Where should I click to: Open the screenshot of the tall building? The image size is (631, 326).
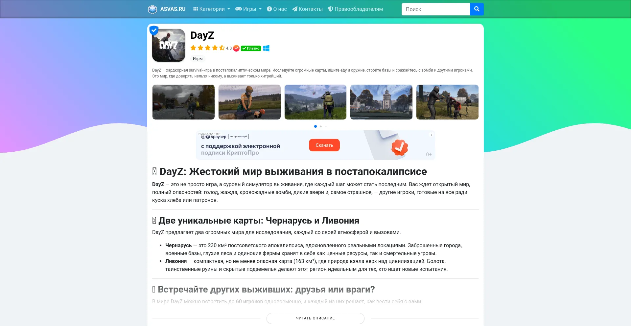[x=381, y=102]
